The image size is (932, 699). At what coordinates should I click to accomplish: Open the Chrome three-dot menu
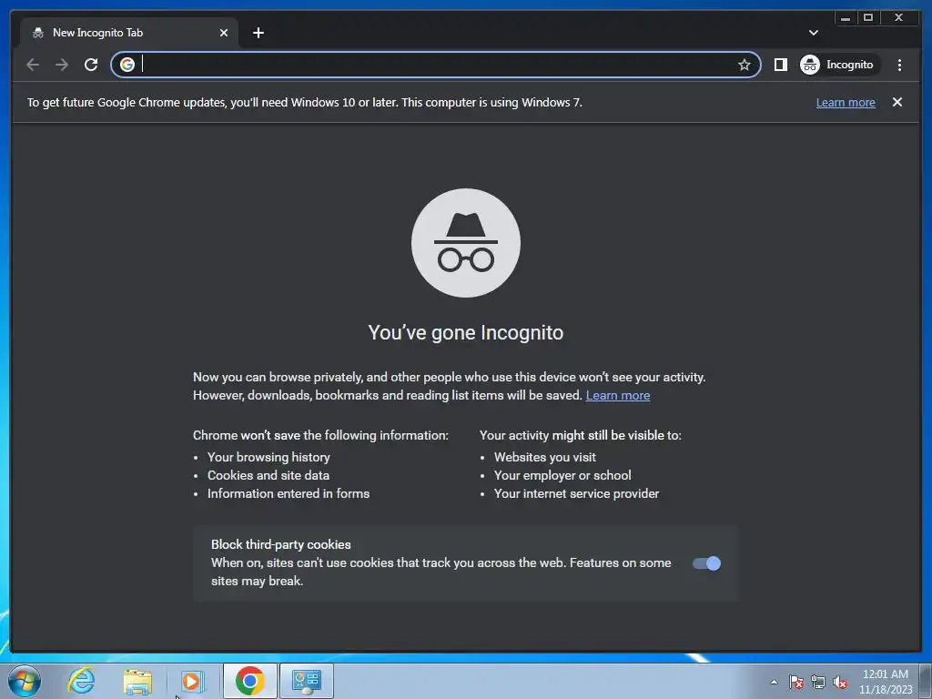coord(899,65)
